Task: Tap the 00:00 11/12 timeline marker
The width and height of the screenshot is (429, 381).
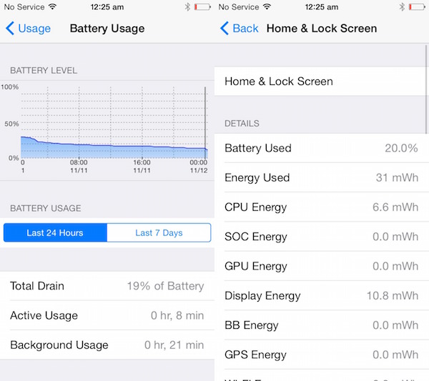Action: point(199,167)
